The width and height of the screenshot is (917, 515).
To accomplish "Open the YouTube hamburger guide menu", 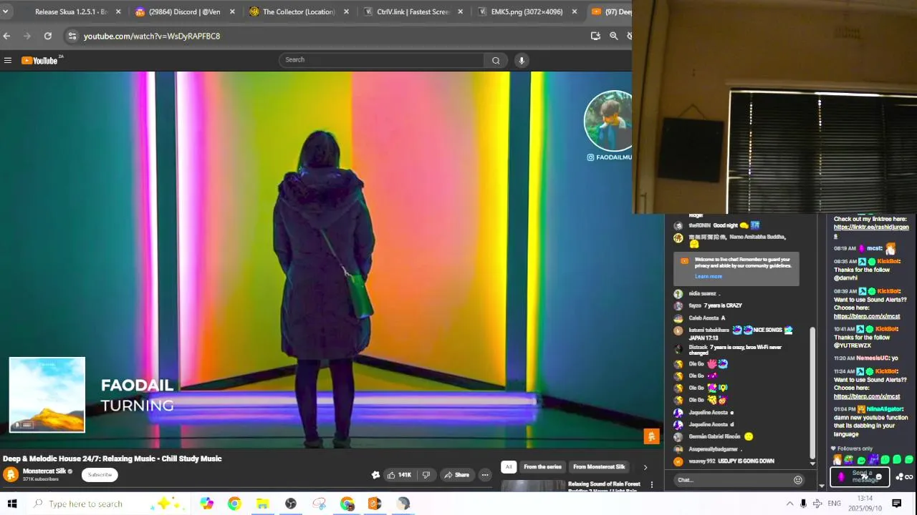I will (8, 60).
